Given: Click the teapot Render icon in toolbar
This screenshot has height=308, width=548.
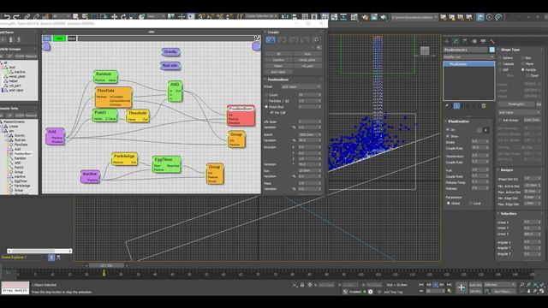Looking at the screenshot, I should point(383,17).
